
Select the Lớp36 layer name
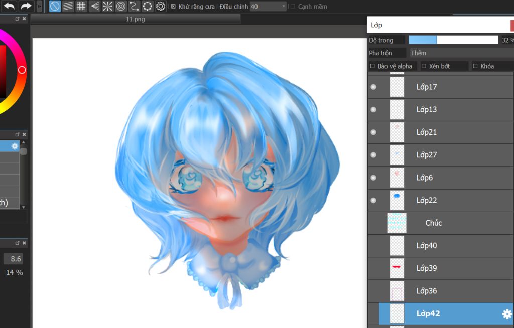[x=427, y=291]
